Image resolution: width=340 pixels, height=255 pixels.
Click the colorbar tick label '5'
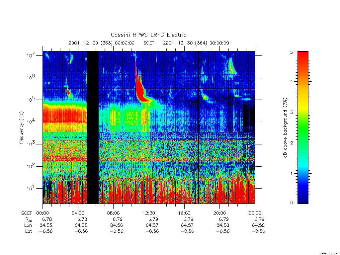point(292,52)
